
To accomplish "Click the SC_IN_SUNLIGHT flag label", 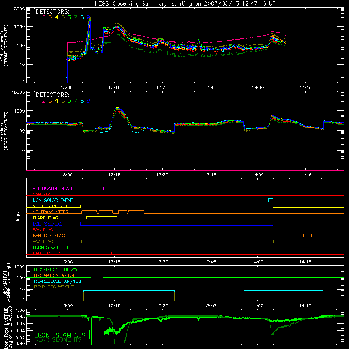I will tap(50, 206).
